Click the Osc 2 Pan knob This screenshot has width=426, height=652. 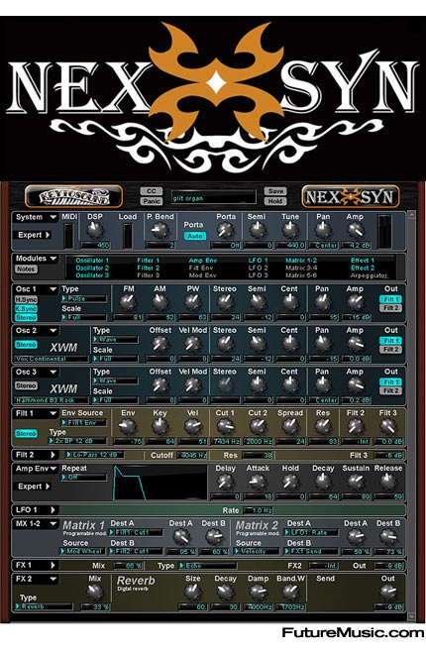coord(322,344)
